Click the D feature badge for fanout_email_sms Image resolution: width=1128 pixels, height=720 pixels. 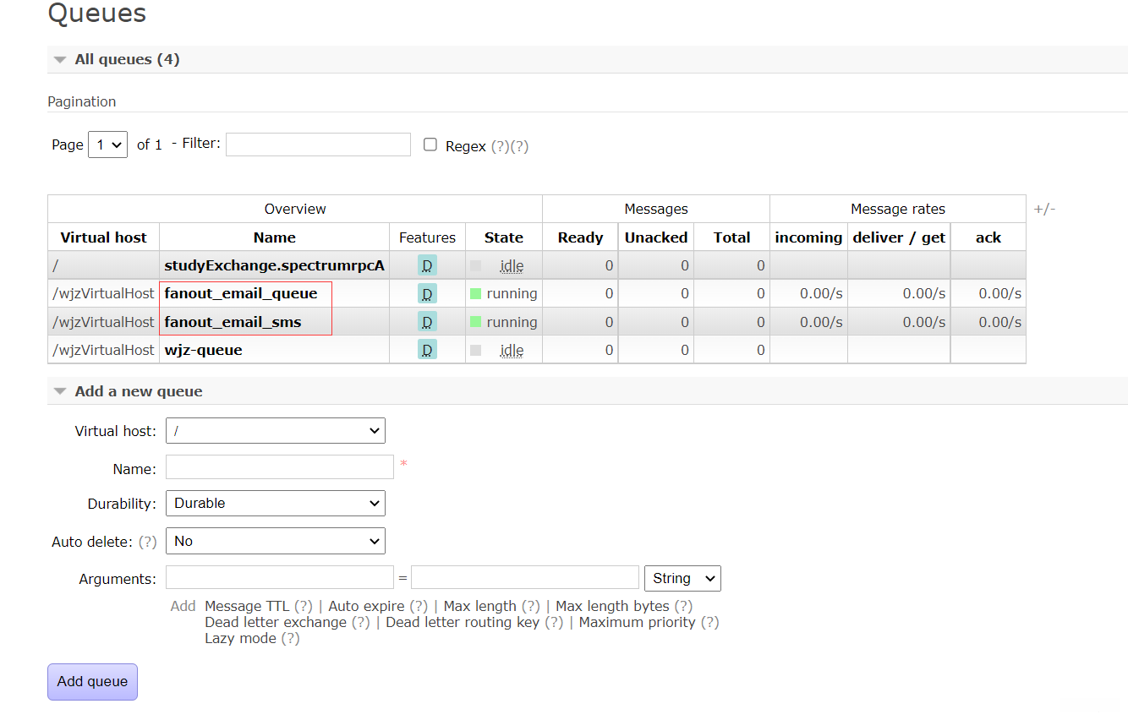coord(427,322)
